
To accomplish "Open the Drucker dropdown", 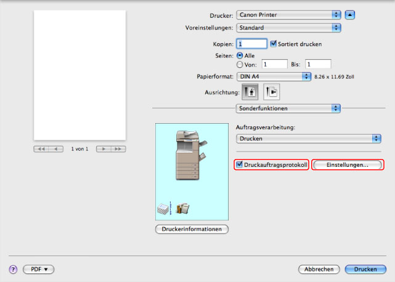I will (288, 14).
